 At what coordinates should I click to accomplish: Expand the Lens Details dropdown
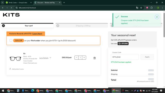[x=45, y=58]
